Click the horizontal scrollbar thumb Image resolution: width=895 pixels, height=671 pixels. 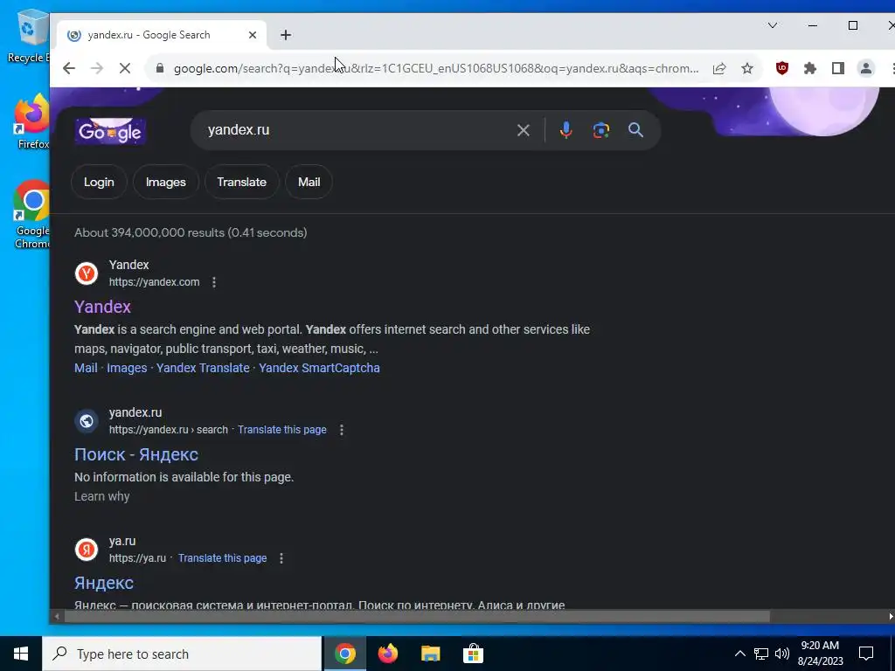[x=417, y=616]
